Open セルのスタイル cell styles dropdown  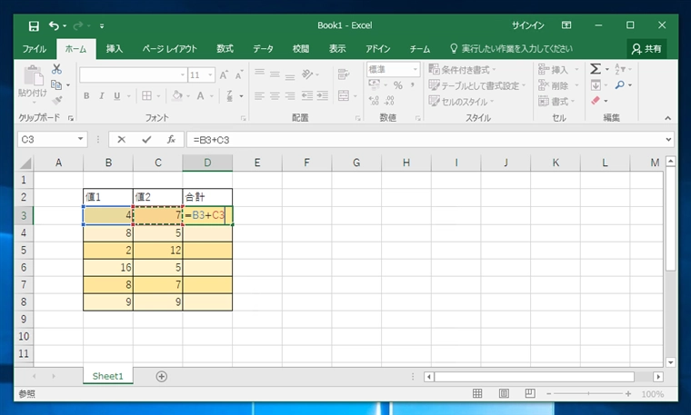point(461,102)
